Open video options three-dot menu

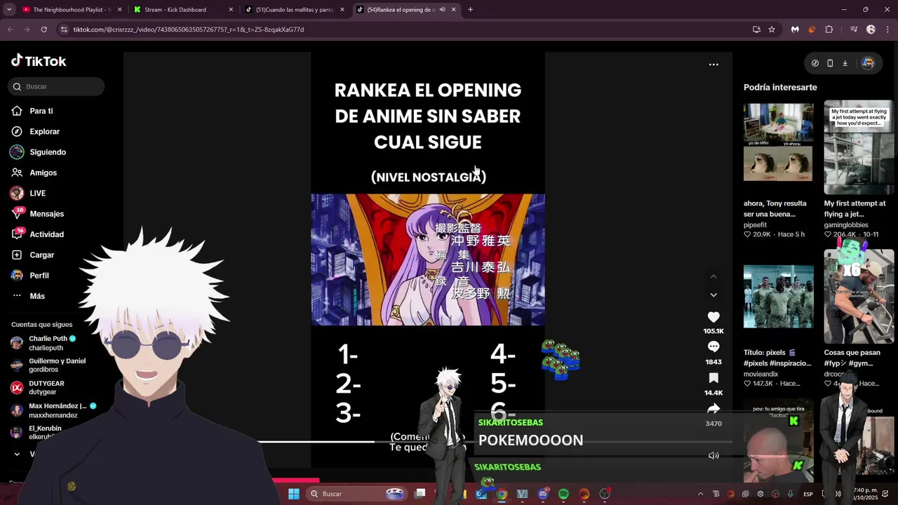pos(713,65)
